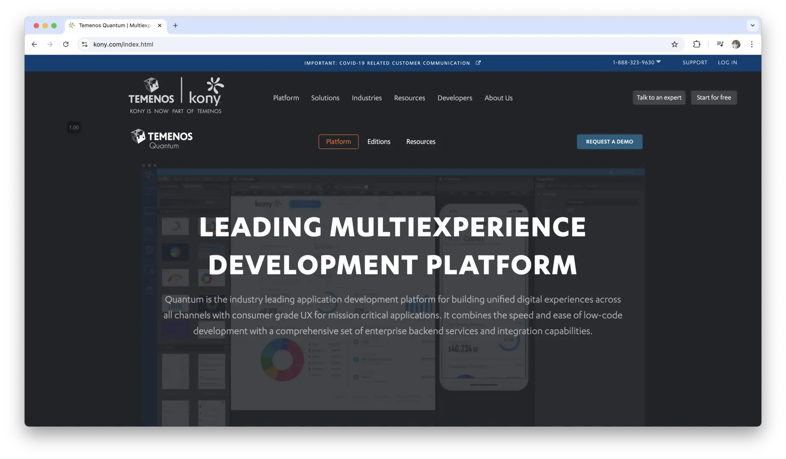Open the Industries menu
Viewport: 786px width, 459px height.
[367, 98]
